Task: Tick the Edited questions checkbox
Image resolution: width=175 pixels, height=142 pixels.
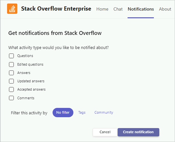Action: [x=11, y=64]
